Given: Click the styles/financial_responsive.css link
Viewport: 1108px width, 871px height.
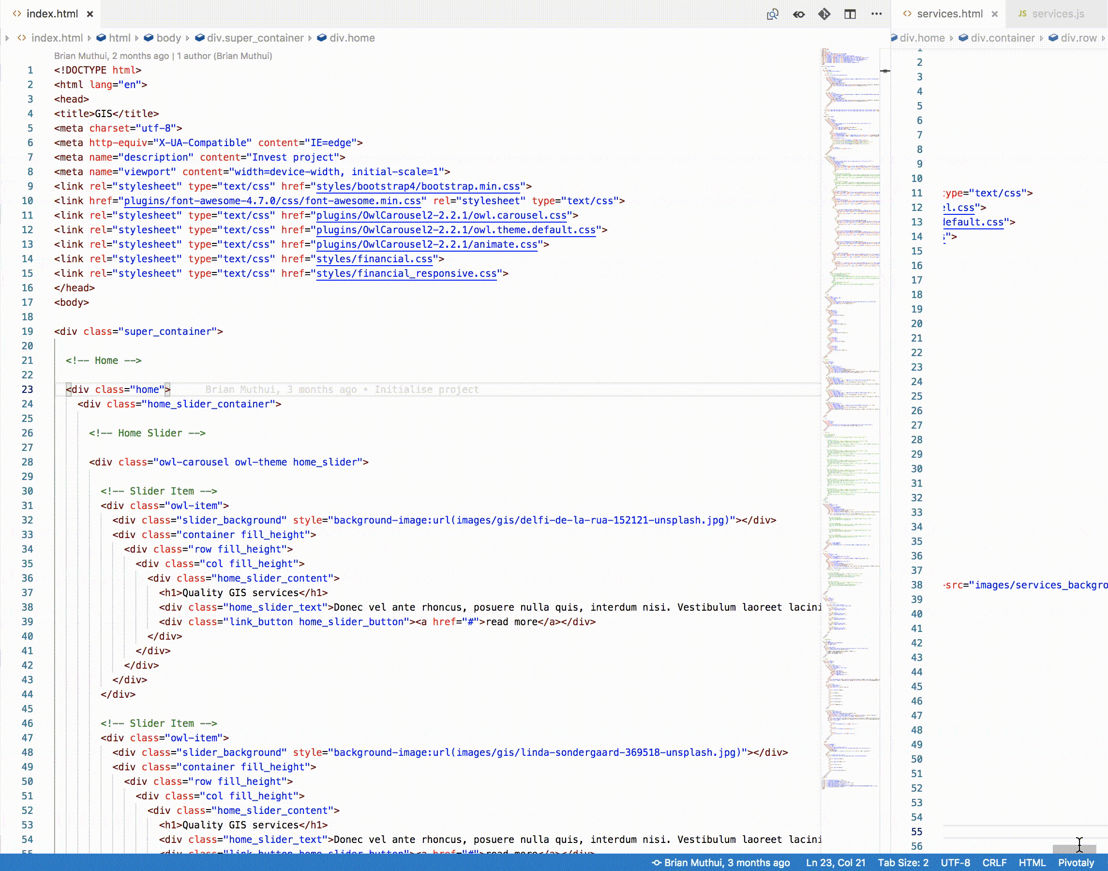Looking at the screenshot, I should pos(406,274).
